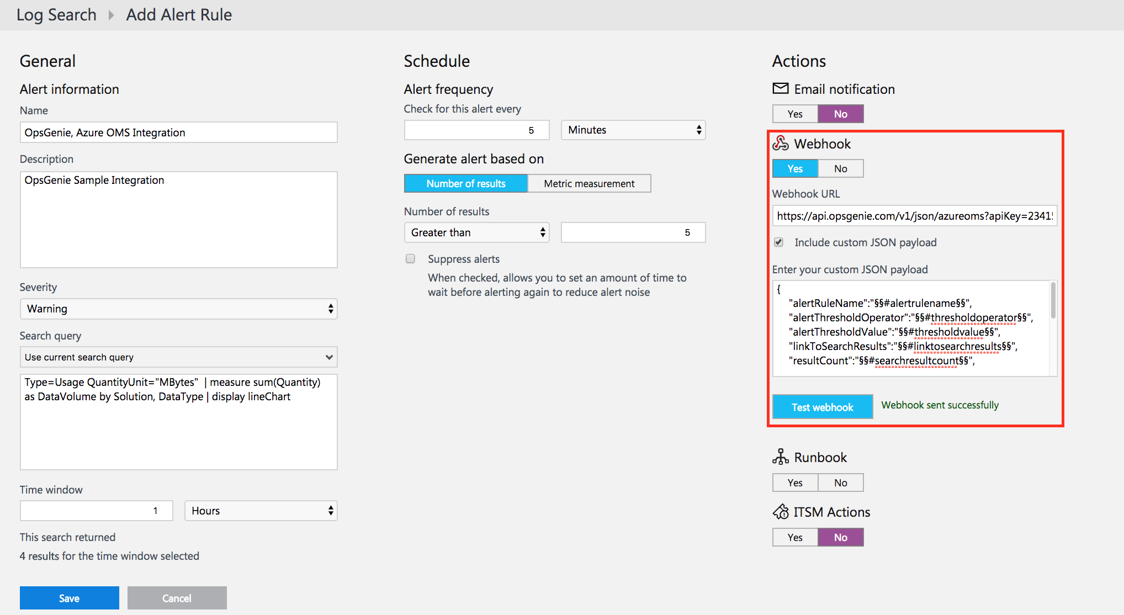Select the Number of results tab
This screenshot has width=1124, height=615.
[465, 183]
